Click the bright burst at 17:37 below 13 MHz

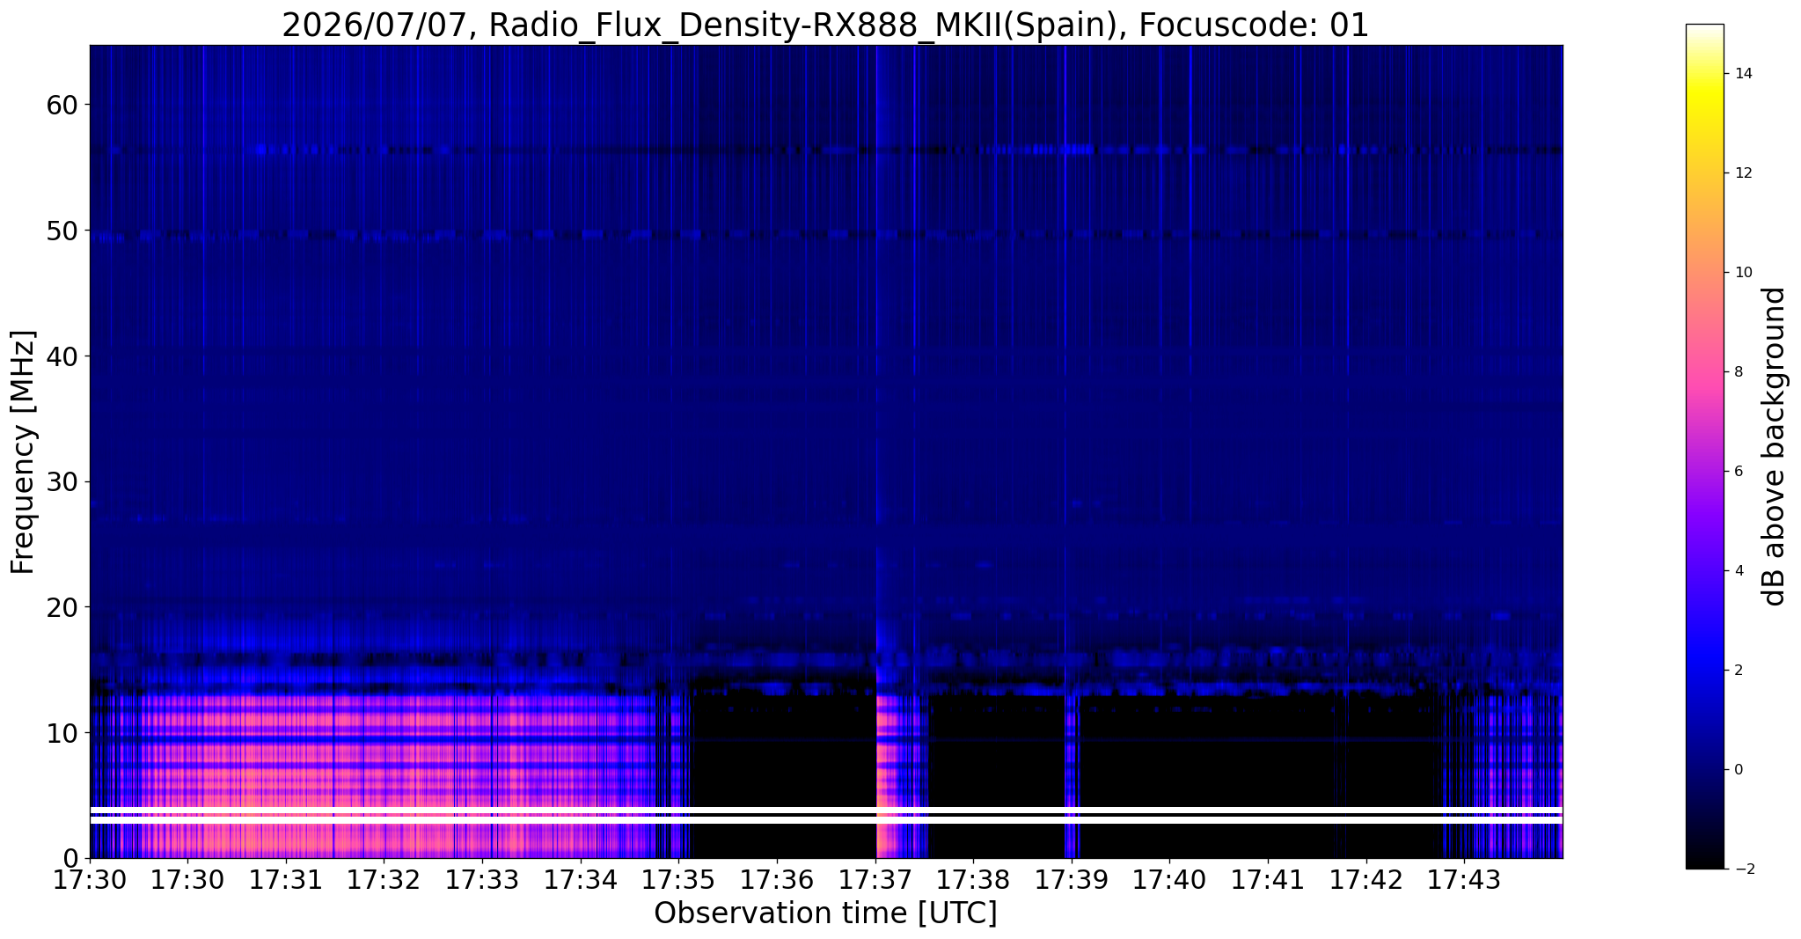click(x=887, y=774)
